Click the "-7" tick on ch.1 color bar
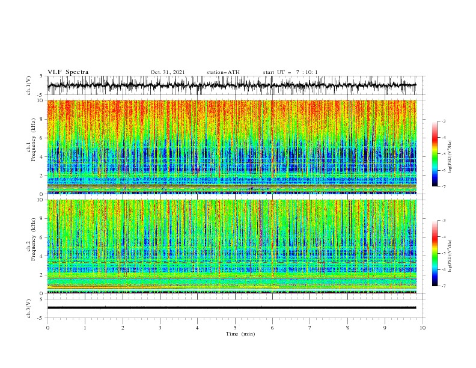 (x=444, y=186)
